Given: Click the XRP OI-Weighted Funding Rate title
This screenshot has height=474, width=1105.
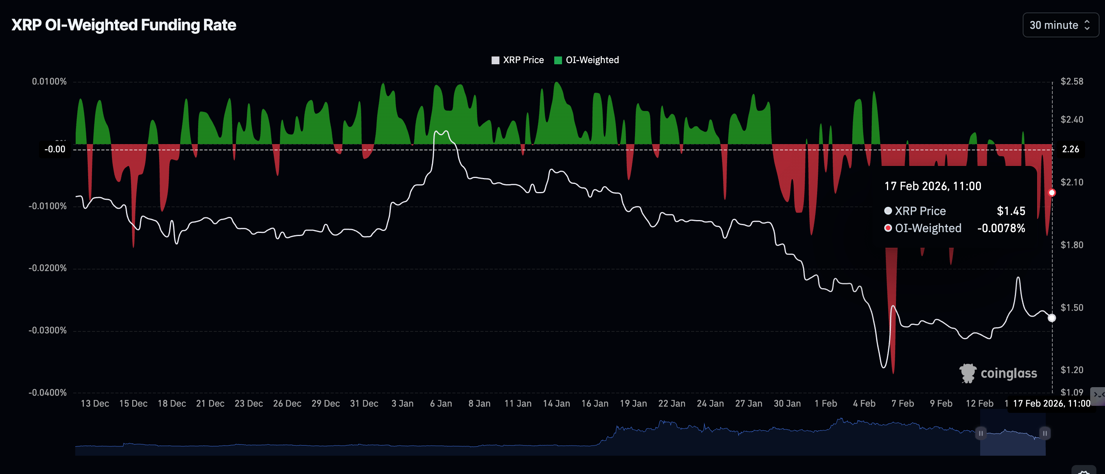Looking at the screenshot, I should pyautogui.click(x=124, y=25).
